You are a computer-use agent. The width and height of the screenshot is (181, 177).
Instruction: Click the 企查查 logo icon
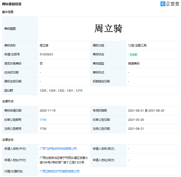(163, 4)
